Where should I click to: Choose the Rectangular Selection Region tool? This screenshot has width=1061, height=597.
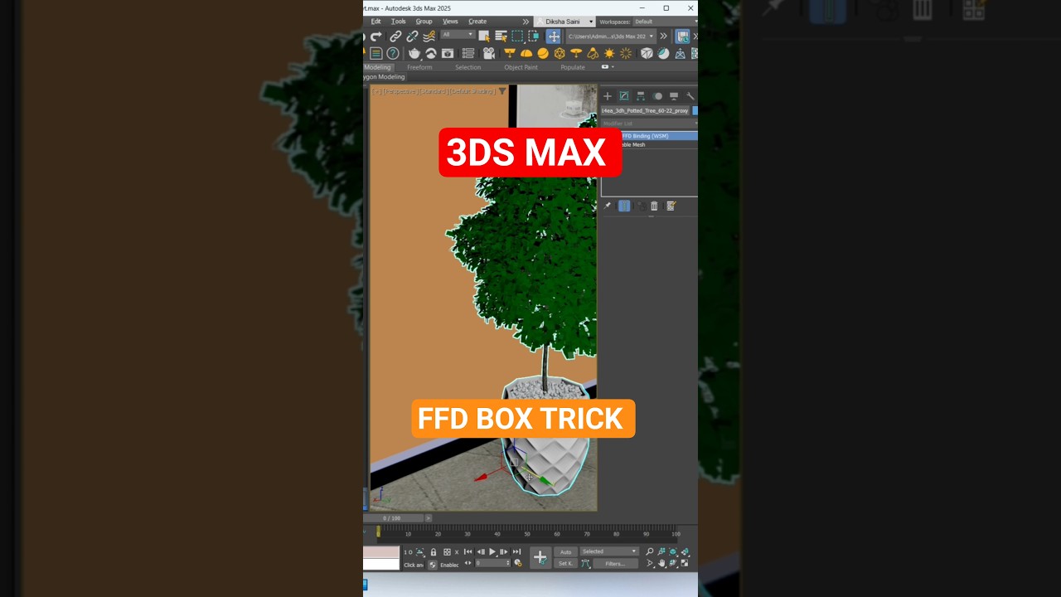(x=517, y=36)
